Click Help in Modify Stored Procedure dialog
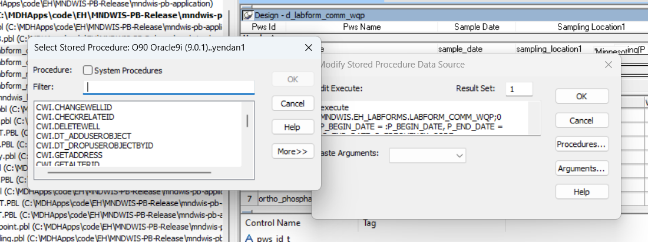 [581, 192]
